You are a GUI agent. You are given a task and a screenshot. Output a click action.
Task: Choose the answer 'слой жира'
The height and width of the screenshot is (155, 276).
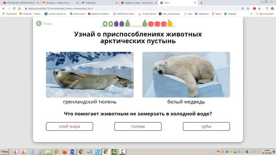(x=69, y=127)
